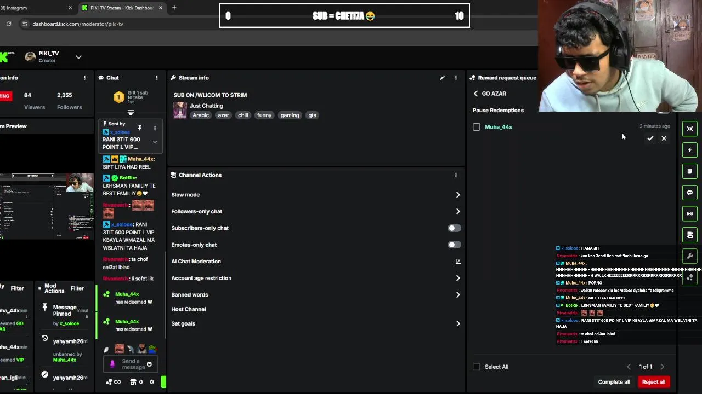Image resolution: width=702 pixels, height=394 pixels.
Task: Open Filter in Activity feed panel
Action: pos(17,288)
